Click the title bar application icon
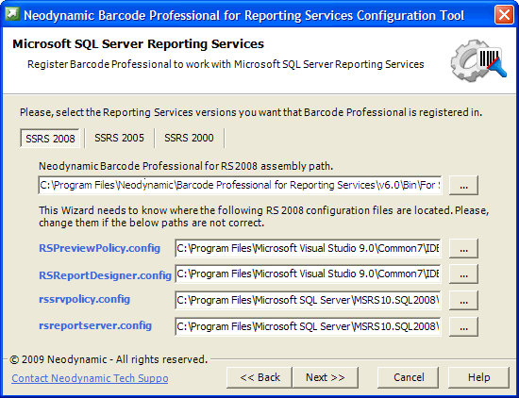Viewport: 519px width, 398px height. click(12, 14)
